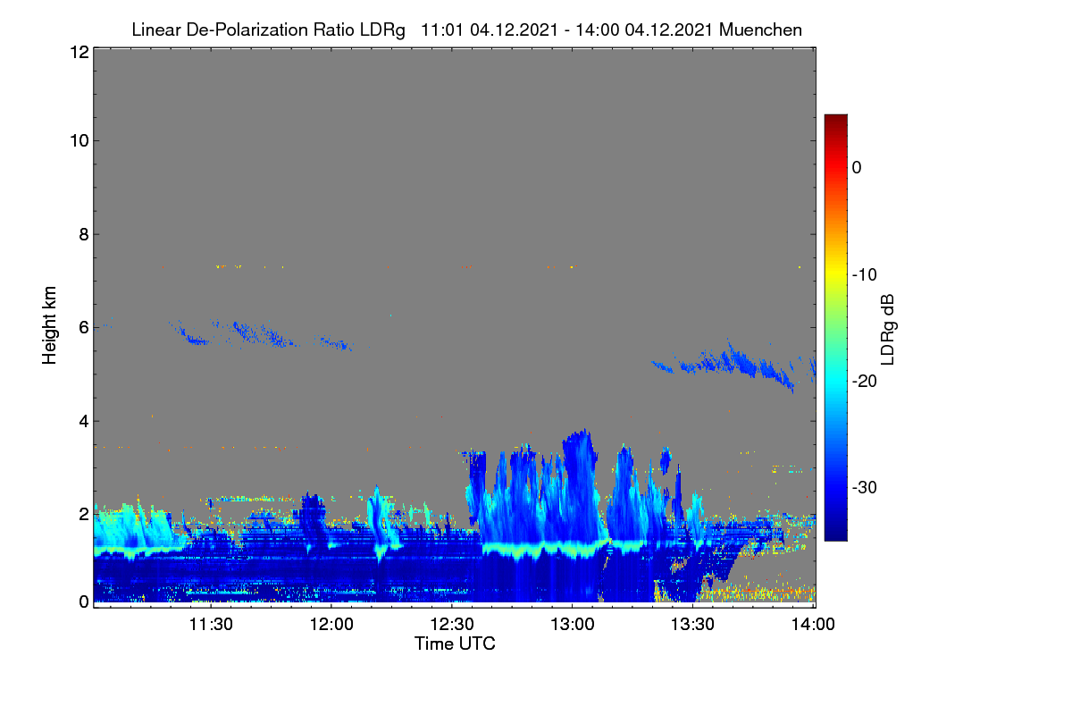1072x715 pixels.
Task: Click the height tick label '6'
Action: pos(82,328)
